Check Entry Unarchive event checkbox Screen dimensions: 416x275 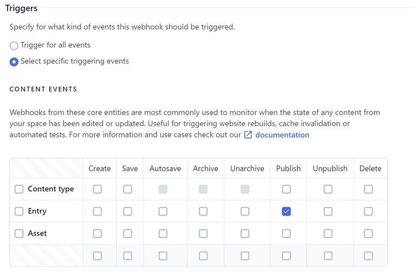[x=245, y=211]
